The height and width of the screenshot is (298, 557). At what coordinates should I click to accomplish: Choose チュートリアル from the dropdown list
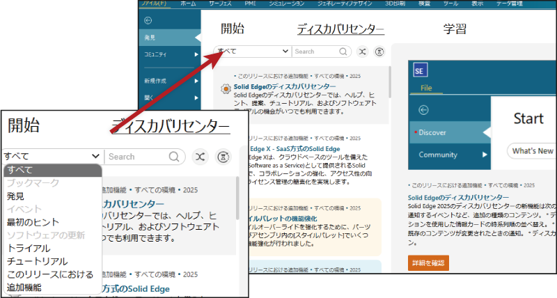tap(38, 261)
